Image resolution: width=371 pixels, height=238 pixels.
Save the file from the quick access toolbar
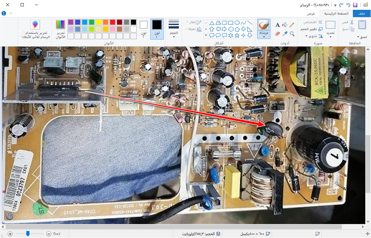(x=355, y=5)
